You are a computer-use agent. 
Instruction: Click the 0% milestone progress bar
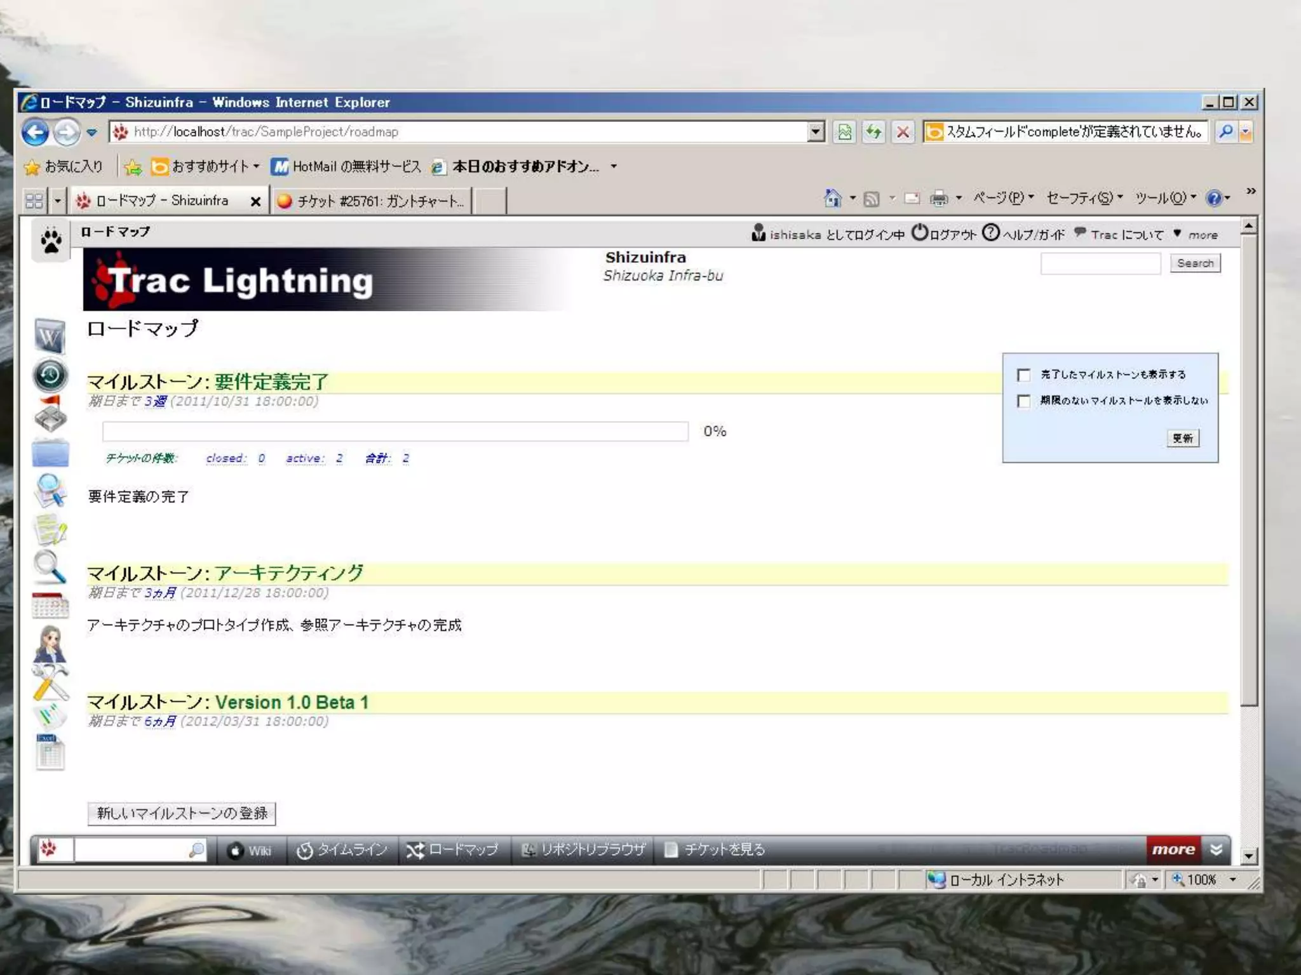coord(395,432)
